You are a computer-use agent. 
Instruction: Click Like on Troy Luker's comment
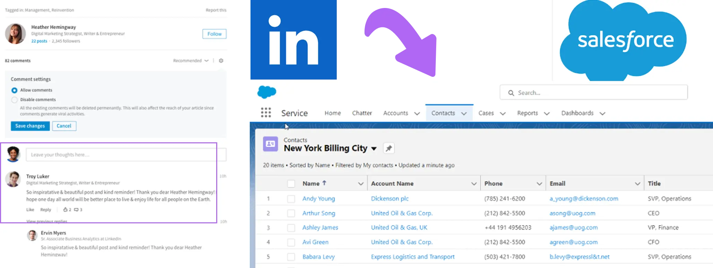[30, 209]
